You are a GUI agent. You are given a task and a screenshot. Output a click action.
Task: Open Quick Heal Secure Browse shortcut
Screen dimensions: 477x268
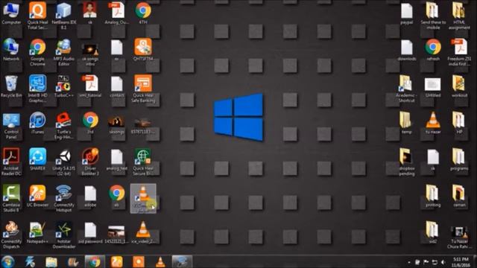[x=143, y=162]
